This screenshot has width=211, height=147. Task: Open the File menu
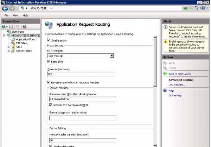point(6,15)
